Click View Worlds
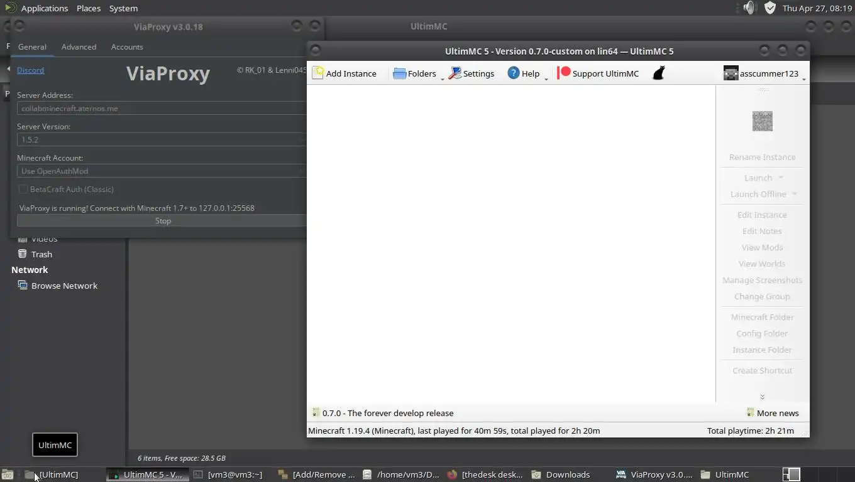This screenshot has height=482, width=855. coord(762,264)
